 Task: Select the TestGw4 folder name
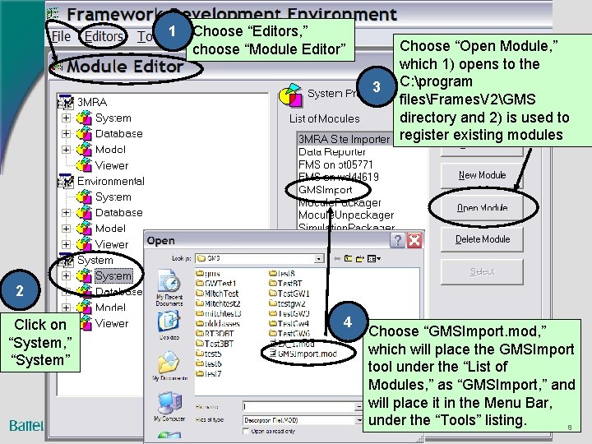tap(294, 324)
